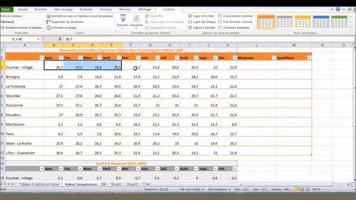356x200 pixels.
Task: Switch to the IDF sheet tab
Action: (104, 184)
